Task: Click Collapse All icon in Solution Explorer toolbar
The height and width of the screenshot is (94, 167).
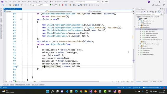Action: click(x=153, y=11)
